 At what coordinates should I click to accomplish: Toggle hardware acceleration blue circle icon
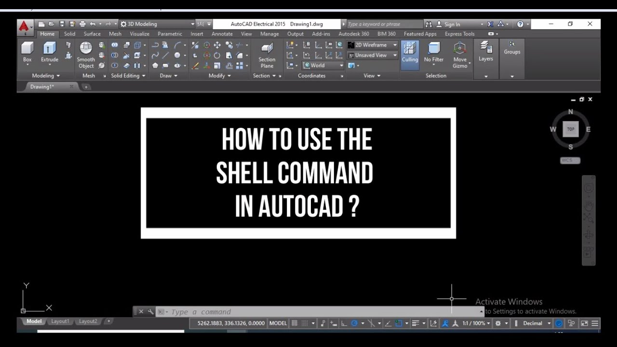pyautogui.click(x=559, y=323)
